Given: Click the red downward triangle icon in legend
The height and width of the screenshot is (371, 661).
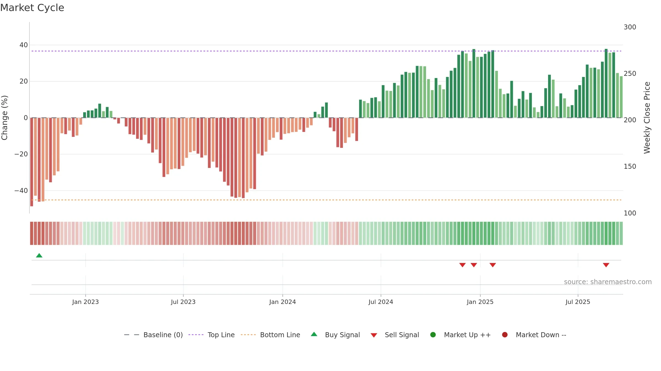Looking at the screenshot, I should point(374,335).
